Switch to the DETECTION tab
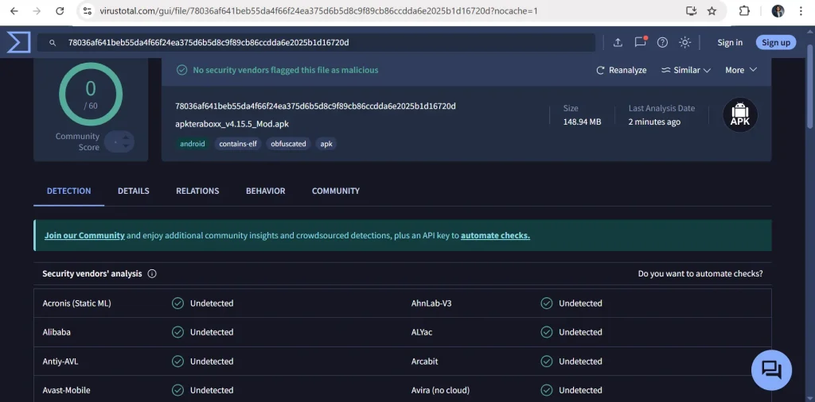The image size is (815, 402). point(68,191)
